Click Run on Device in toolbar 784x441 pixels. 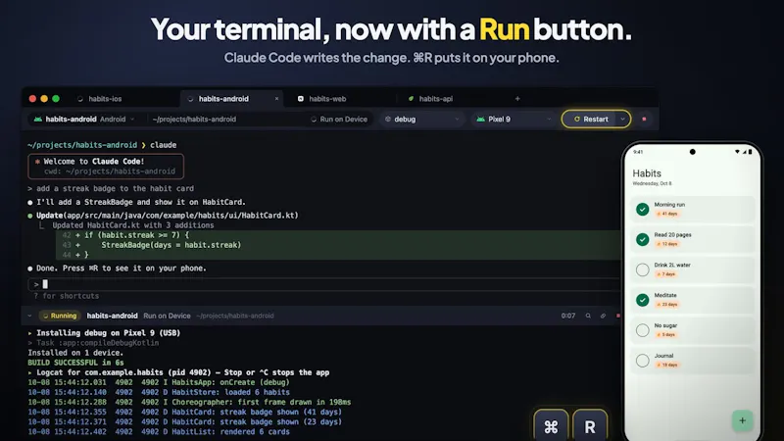(x=339, y=119)
